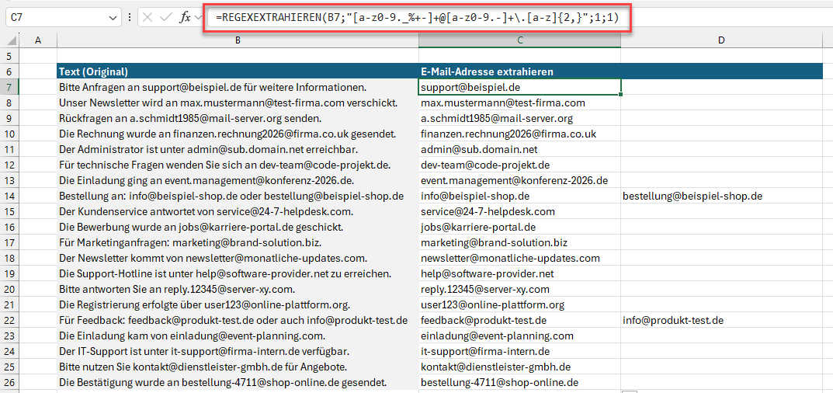Click the Select All corner triangle
Image resolution: width=833 pixels, height=393 pixels.
tap(9, 40)
